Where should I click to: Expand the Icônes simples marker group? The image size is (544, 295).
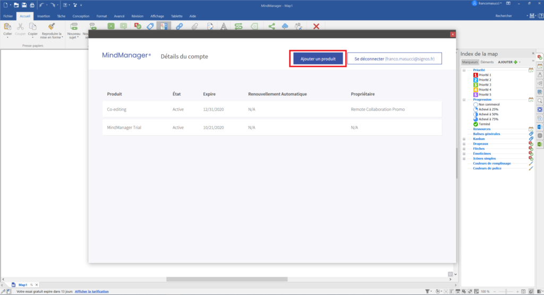pyautogui.click(x=464, y=158)
